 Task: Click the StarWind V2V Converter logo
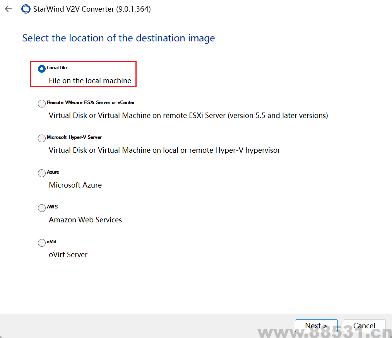[x=26, y=9]
